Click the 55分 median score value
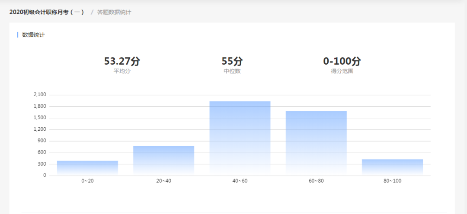 (232, 61)
